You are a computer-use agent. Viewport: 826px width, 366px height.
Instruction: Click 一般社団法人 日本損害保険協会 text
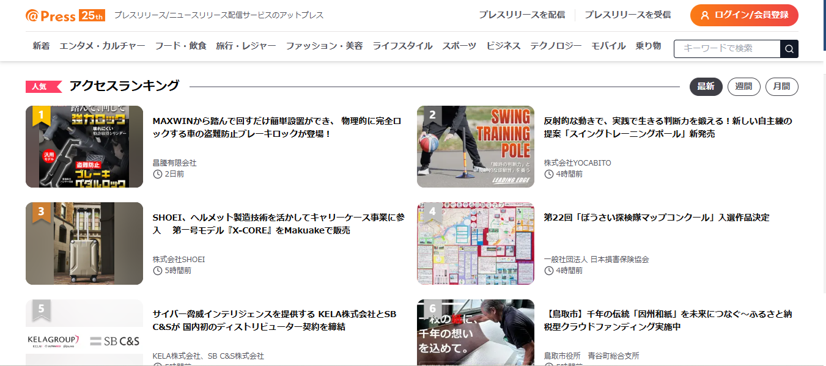click(597, 259)
